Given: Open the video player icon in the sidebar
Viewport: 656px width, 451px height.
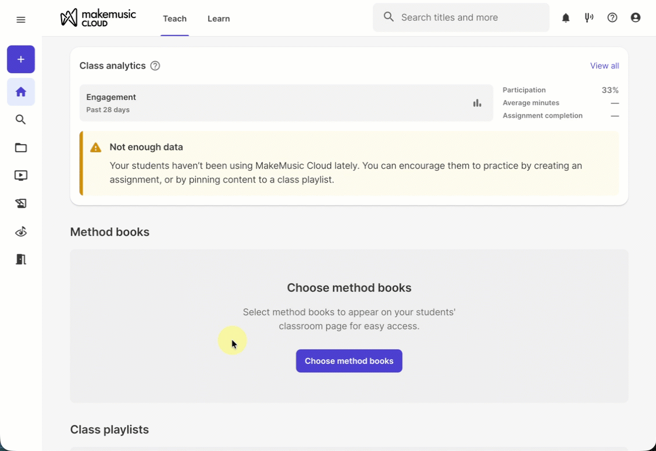Looking at the screenshot, I should coord(21,176).
